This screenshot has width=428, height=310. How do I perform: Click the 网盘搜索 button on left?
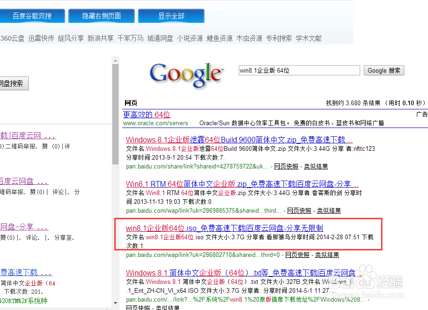point(13,83)
